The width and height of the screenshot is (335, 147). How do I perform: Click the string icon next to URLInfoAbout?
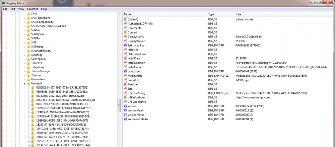pos(125,97)
